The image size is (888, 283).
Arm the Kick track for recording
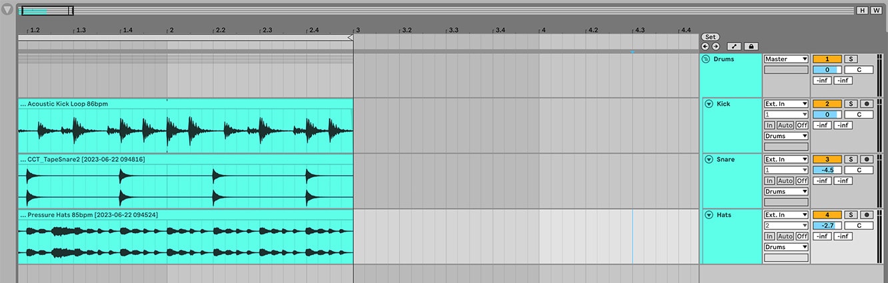867,104
